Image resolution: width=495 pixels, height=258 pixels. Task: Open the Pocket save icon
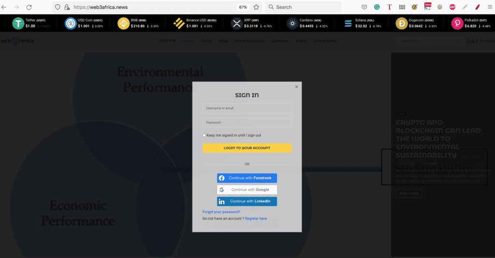(x=364, y=7)
